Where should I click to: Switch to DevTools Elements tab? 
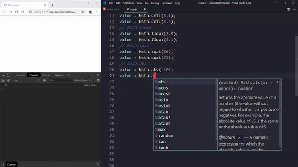(x=20, y=75)
